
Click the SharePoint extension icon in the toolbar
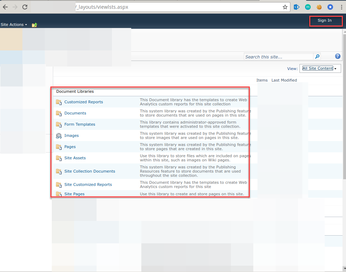coord(296,7)
